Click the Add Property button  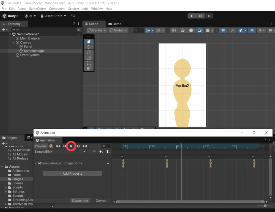72,174
